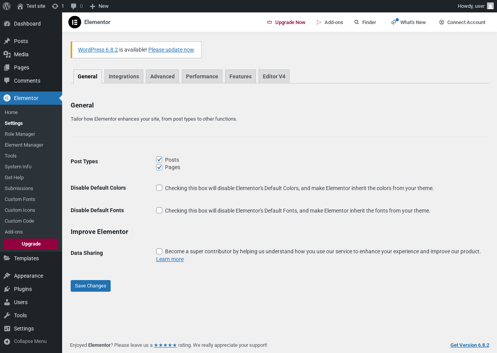Click the Templates folder icon

coord(7,258)
